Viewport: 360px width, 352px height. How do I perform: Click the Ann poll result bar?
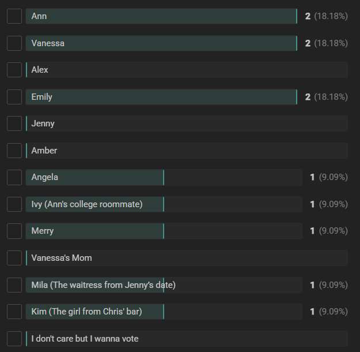point(161,16)
